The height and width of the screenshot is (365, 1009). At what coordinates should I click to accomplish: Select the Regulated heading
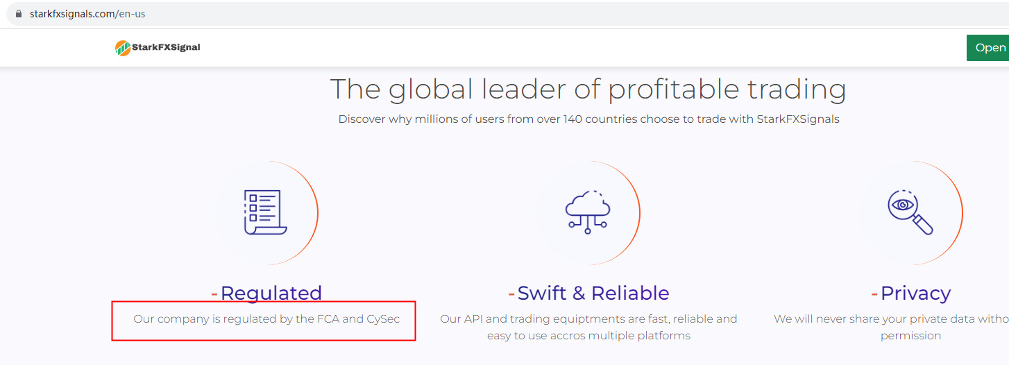click(271, 293)
